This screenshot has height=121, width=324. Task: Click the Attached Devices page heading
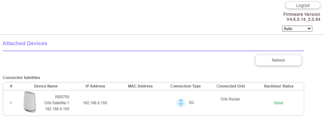[25, 43]
